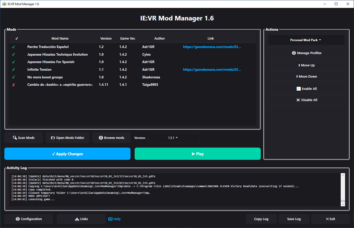
Task: Open the gamebanana link for Infinite Tension
Action: pyautogui.click(x=212, y=70)
